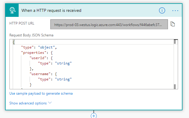189x118 pixels.
Task: Copy the HTTP POST URL with copy icon
Action: 172,24
